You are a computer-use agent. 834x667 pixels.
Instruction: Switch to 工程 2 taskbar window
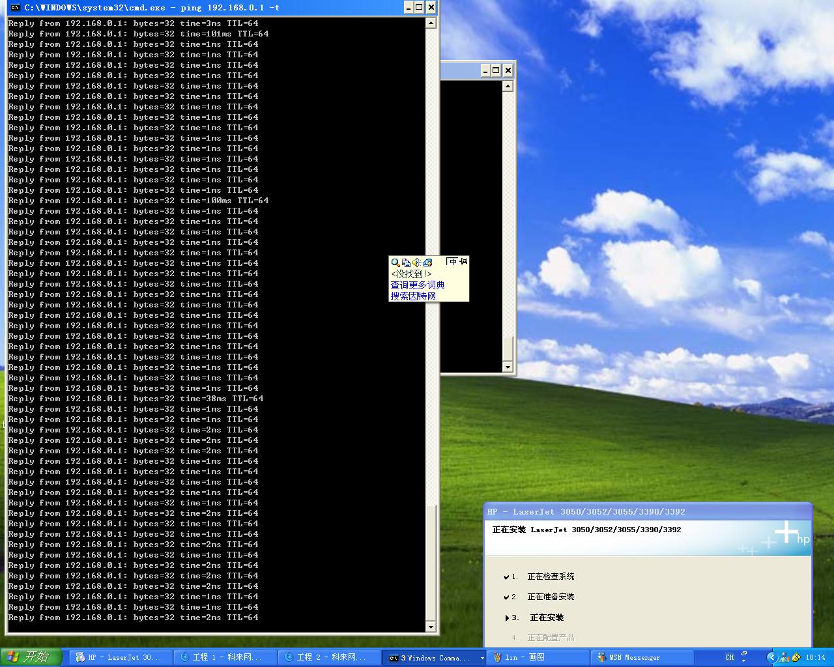tap(329, 658)
